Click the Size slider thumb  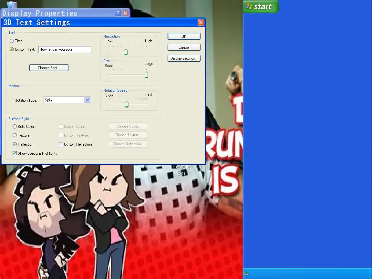click(x=146, y=75)
